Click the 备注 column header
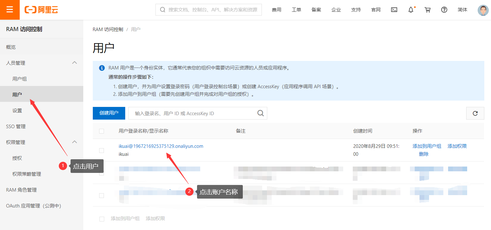Viewport: 491px width, 230px height. click(241, 131)
